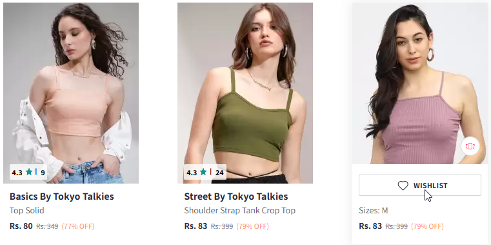The height and width of the screenshot is (245, 491).
Task: Click the Rs. 83 price on pink top
Action: pos(370,226)
